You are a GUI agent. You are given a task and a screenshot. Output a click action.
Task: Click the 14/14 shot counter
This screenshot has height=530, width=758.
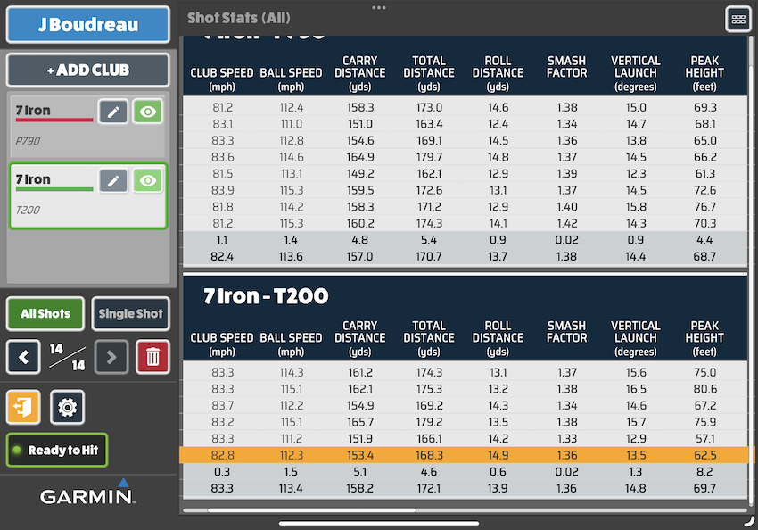(x=67, y=357)
